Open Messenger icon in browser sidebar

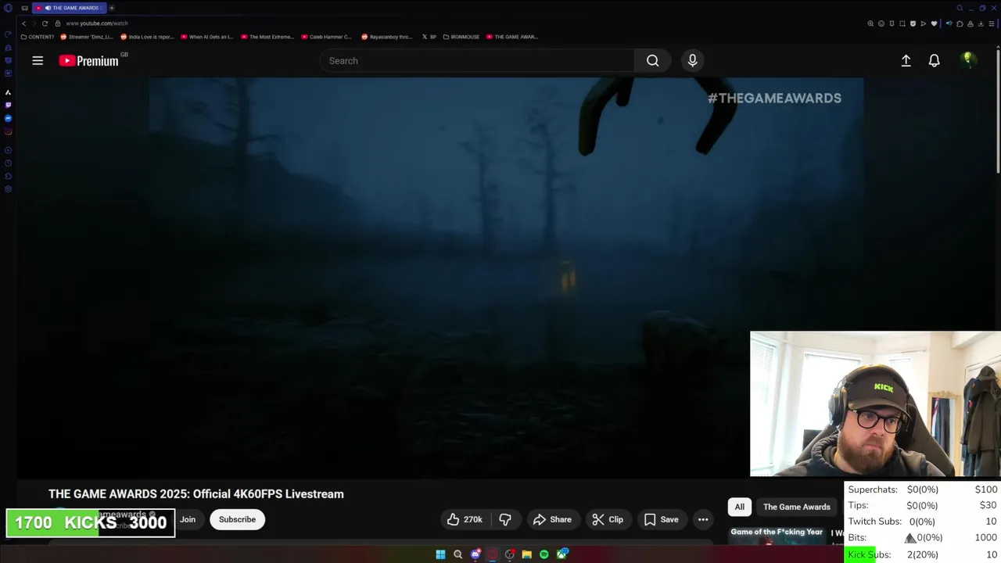coord(8,118)
